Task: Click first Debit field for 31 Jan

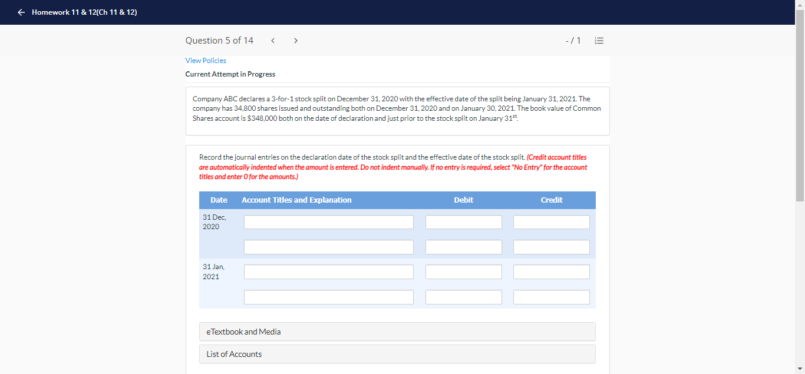Action: (x=464, y=272)
